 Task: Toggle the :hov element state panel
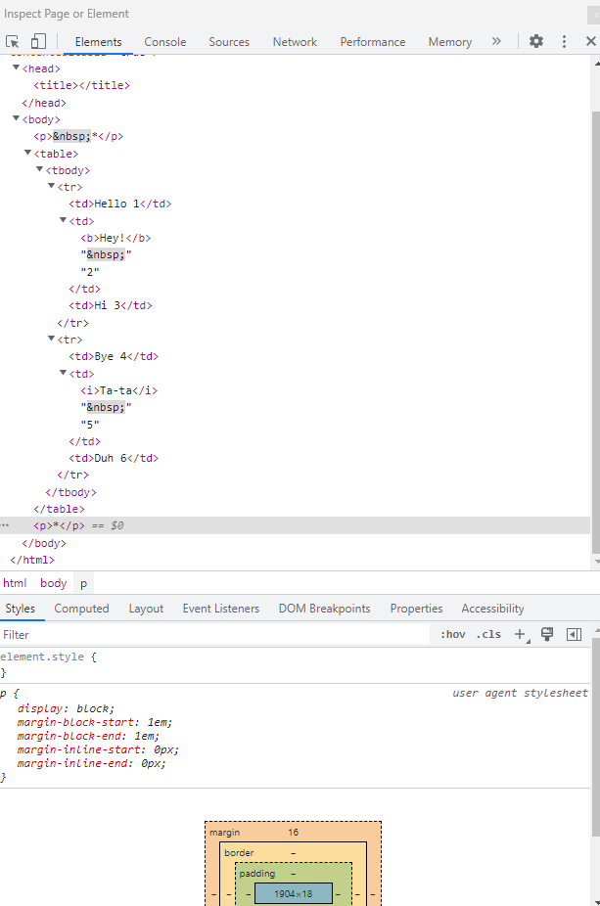[452, 634]
